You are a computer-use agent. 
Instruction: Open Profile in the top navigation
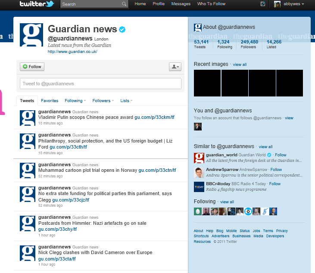pyautogui.click(x=159, y=4)
